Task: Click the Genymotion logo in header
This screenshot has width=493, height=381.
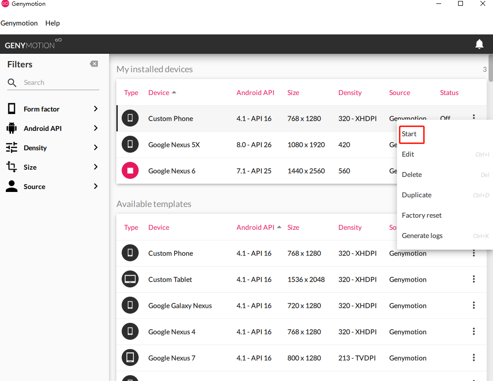Action: coord(33,44)
